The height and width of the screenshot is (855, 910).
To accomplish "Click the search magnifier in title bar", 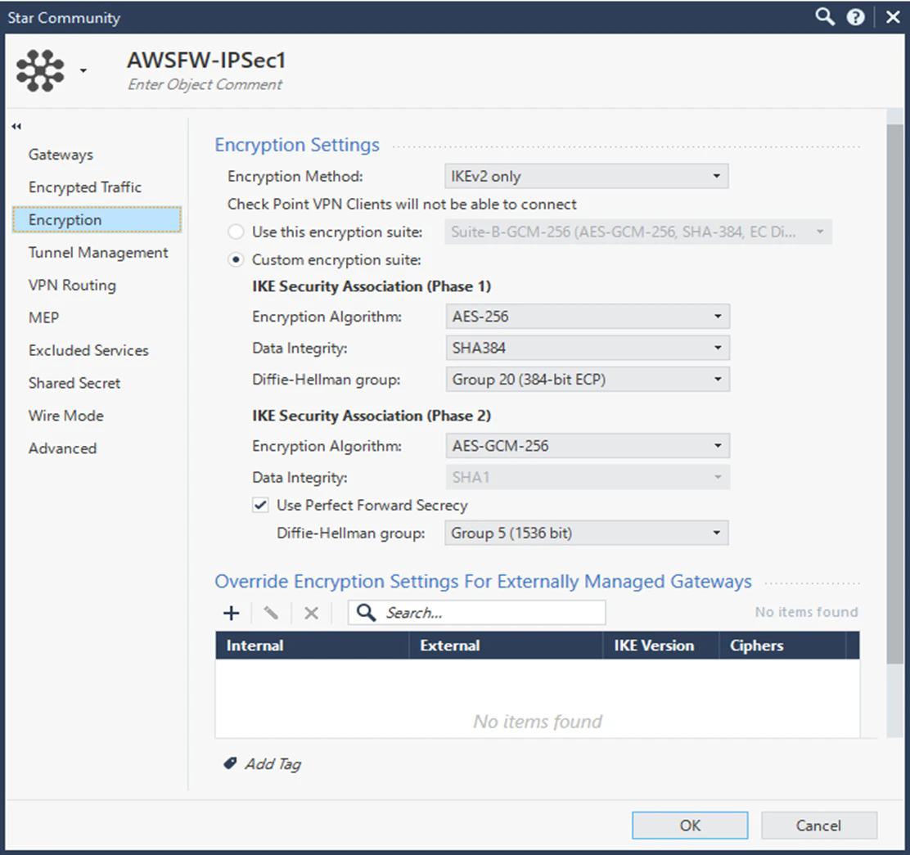I will [825, 17].
